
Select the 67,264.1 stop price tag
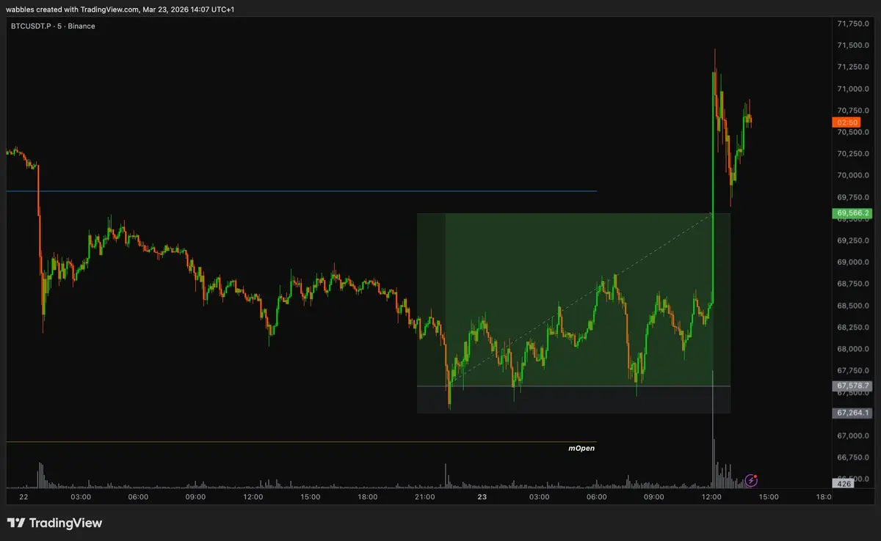852,413
